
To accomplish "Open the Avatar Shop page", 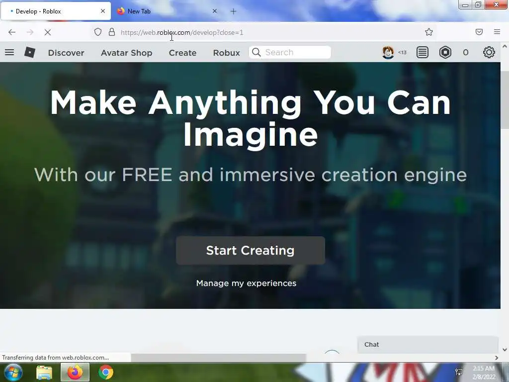I will pyautogui.click(x=127, y=53).
